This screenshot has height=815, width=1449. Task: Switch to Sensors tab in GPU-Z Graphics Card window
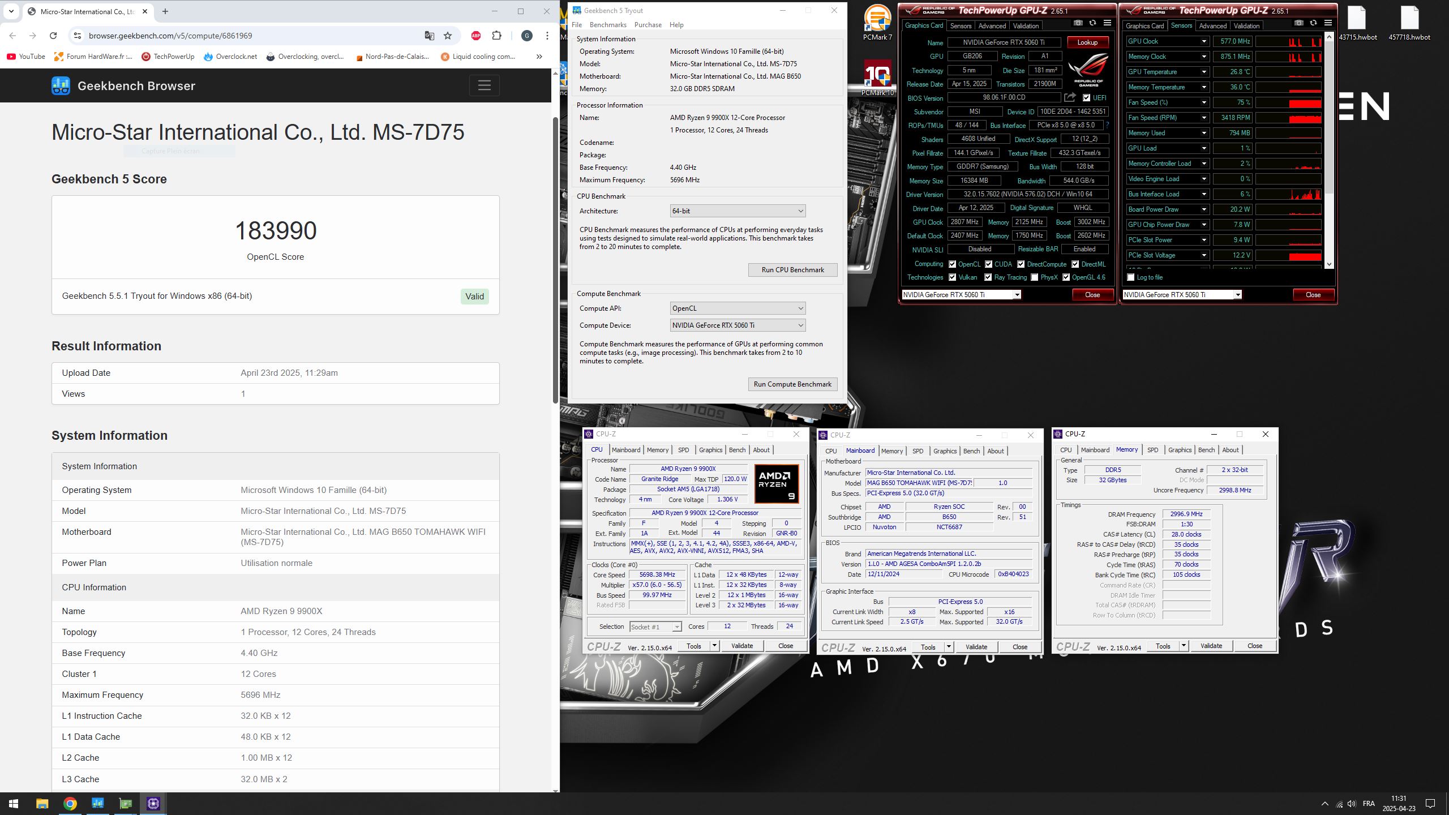tap(961, 26)
